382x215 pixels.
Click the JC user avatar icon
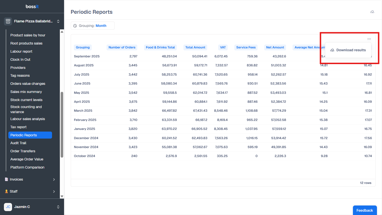8,207
